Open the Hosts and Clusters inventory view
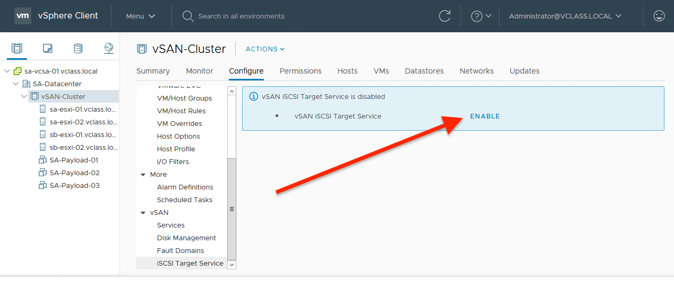This screenshot has height=281, width=674. coord(17,49)
